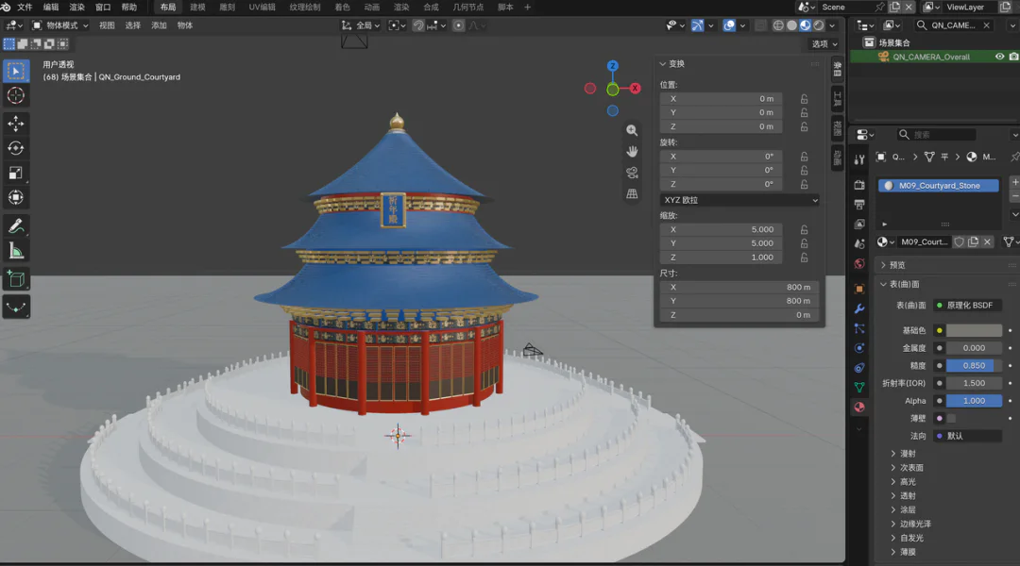Activate the Scale tool
The height and width of the screenshot is (566, 1020).
click(16, 173)
